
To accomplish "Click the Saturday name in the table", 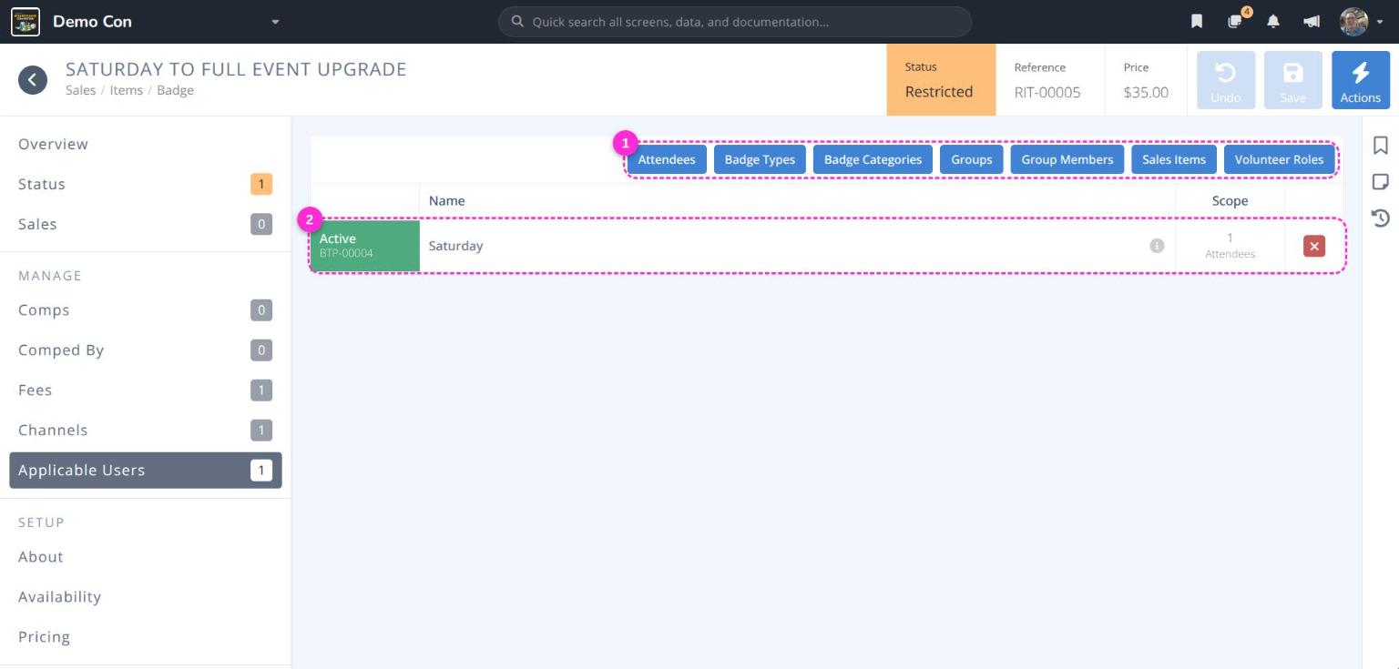I will click(455, 246).
